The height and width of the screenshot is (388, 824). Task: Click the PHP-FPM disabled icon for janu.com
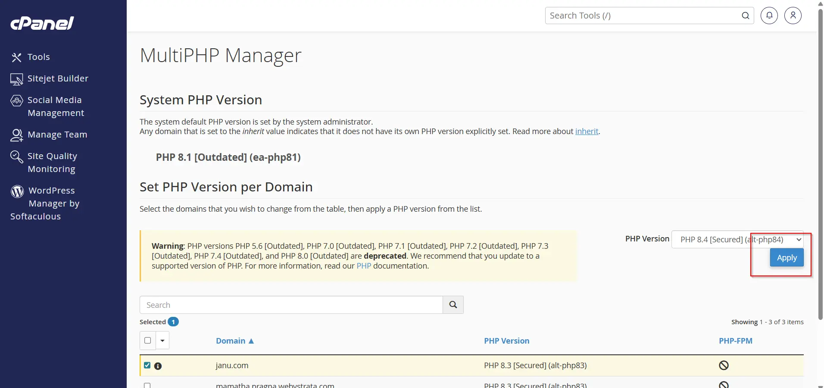(x=724, y=365)
